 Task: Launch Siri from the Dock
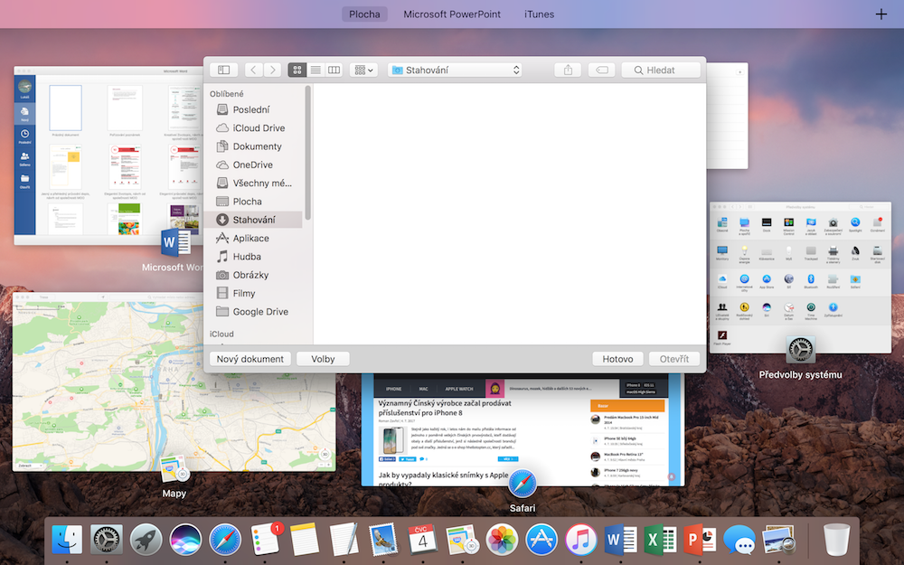(185, 540)
